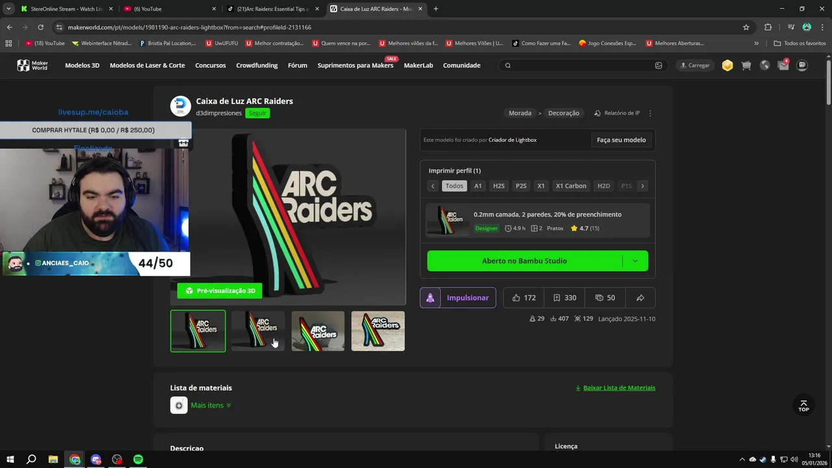Viewport: 832px width, 468px height.
Task: Open image search icon in search bar
Action: coord(658,65)
